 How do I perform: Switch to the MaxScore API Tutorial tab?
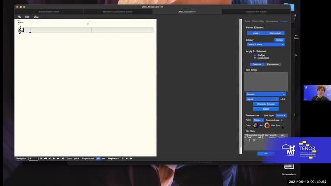point(256,12)
